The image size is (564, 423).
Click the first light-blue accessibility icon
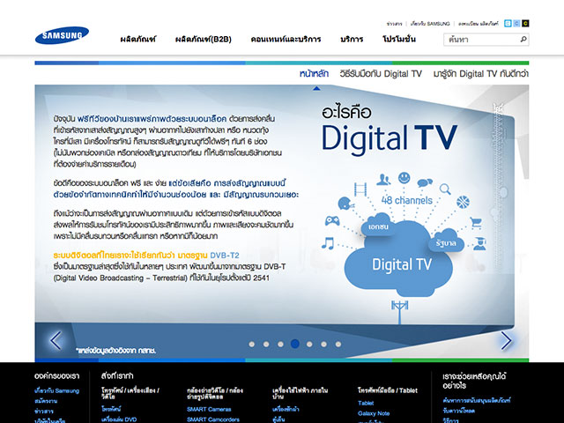pos(508,23)
